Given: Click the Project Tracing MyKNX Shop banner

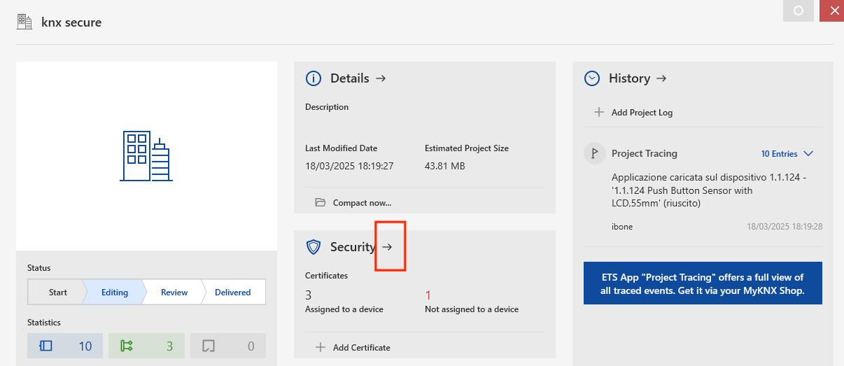Looking at the screenshot, I should click(x=703, y=283).
